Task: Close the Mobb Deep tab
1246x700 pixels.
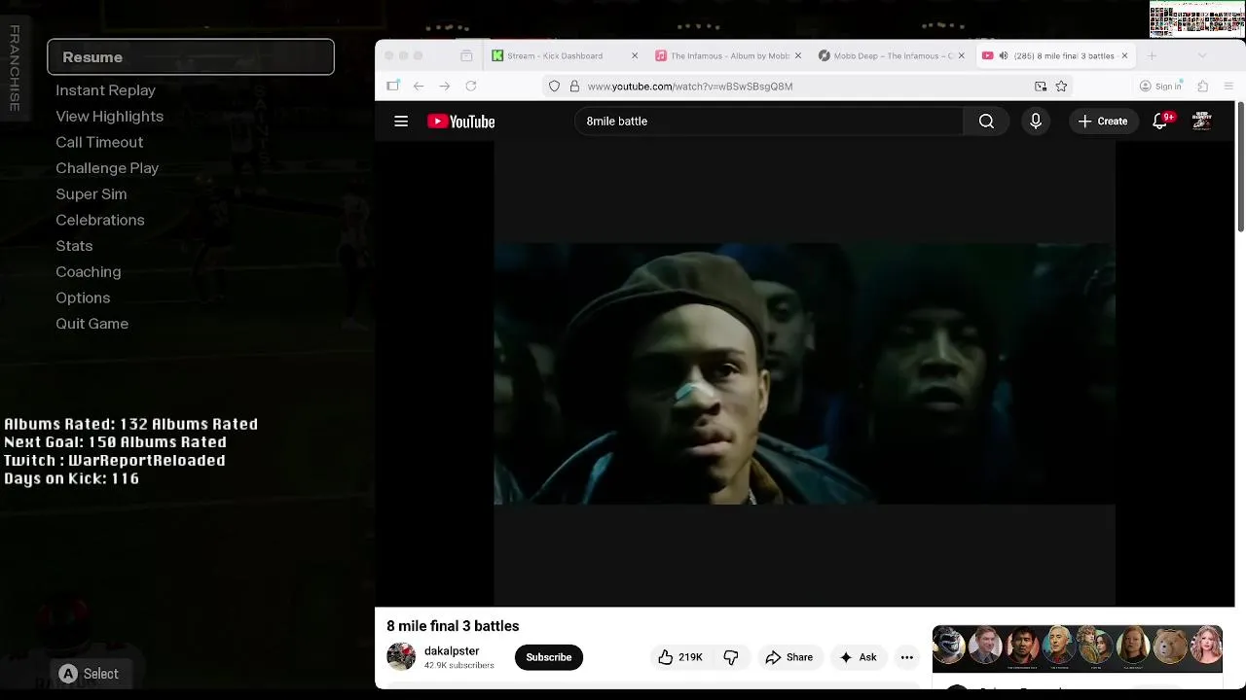Action: click(x=961, y=56)
